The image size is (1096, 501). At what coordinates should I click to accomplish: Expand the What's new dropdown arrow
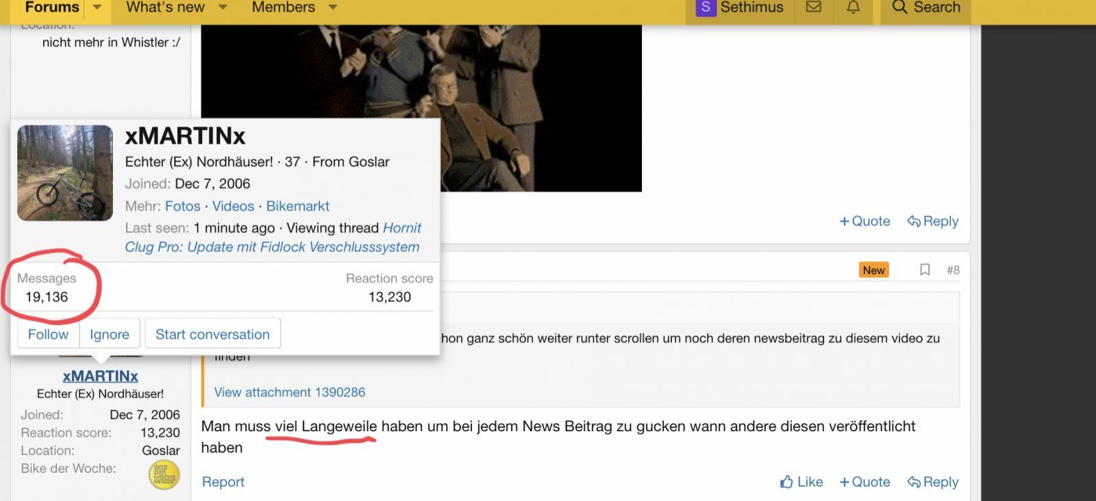[x=223, y=8]
